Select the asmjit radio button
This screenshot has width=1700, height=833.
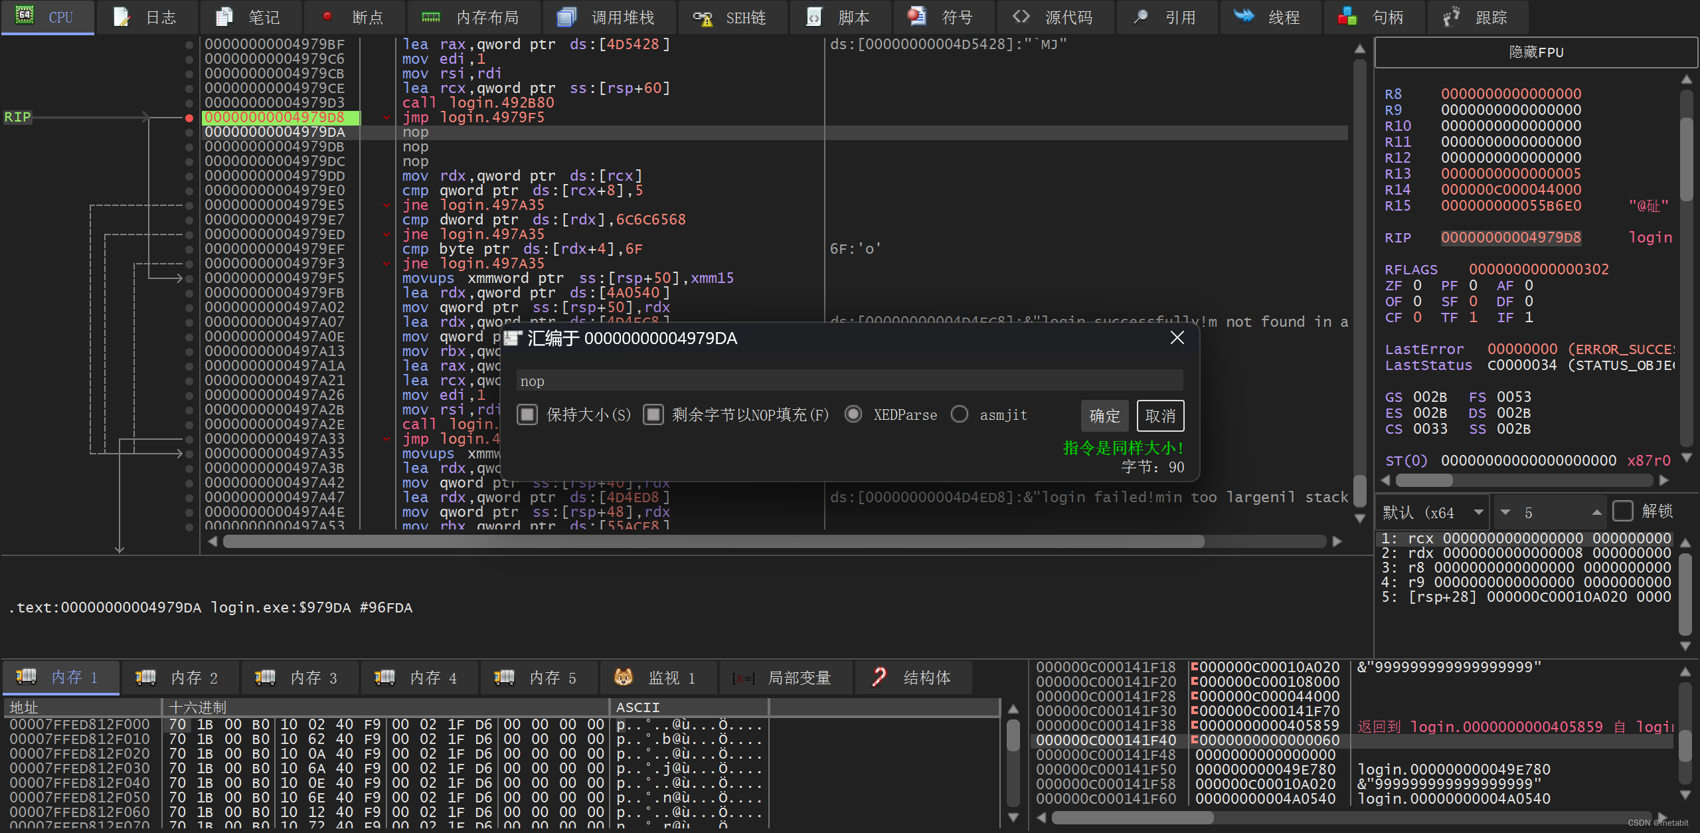(x=960, y=415)
